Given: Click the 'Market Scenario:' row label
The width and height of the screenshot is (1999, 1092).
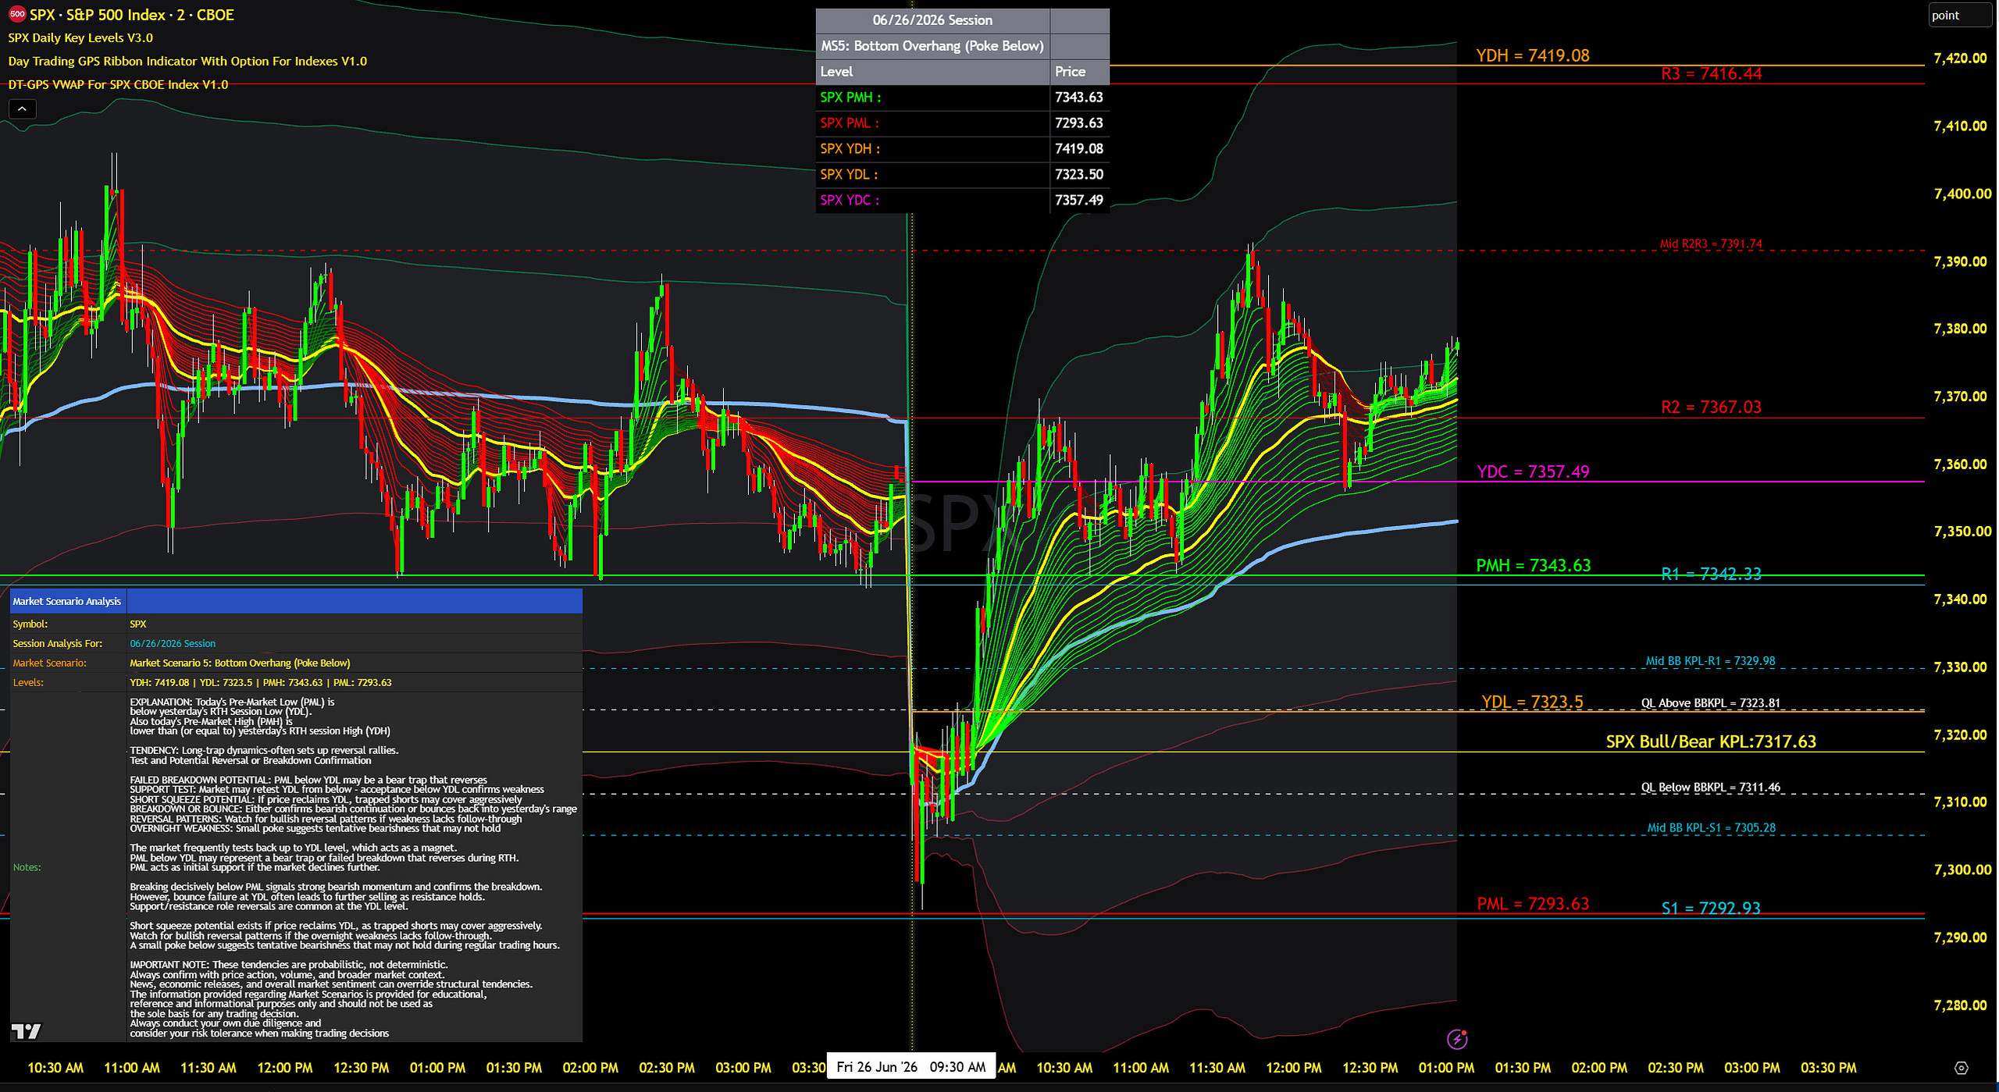Looking at the screenshot, I should tap(50, 663).
